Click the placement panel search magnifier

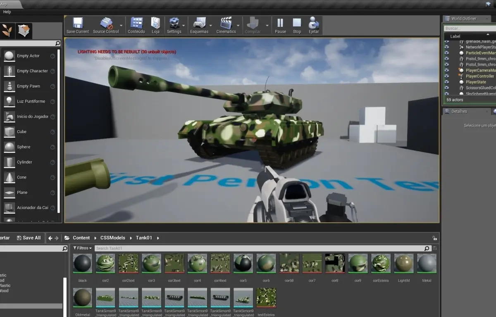pos(57,43)
